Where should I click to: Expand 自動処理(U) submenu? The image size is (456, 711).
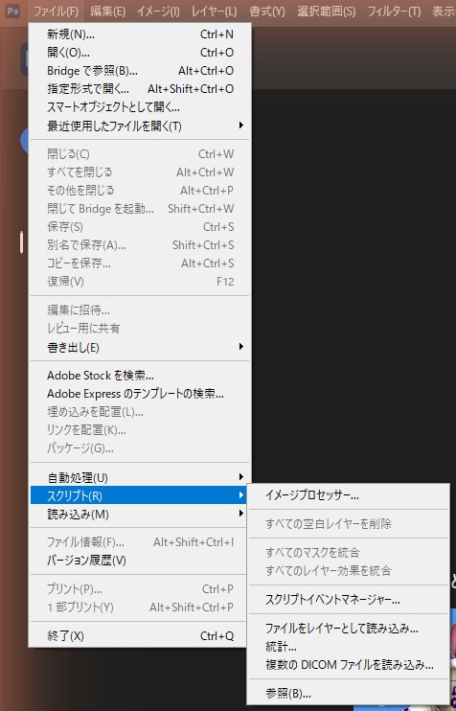tap(140, 477)
